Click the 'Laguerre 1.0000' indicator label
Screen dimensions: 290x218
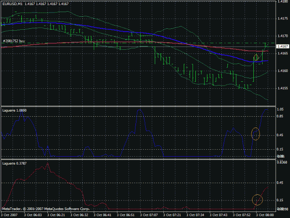tap(14, 110)
